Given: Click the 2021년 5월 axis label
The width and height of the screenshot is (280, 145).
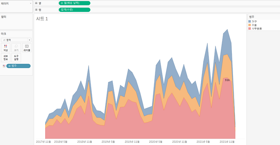Looking at the screenshot, I should tap(203, 142).
